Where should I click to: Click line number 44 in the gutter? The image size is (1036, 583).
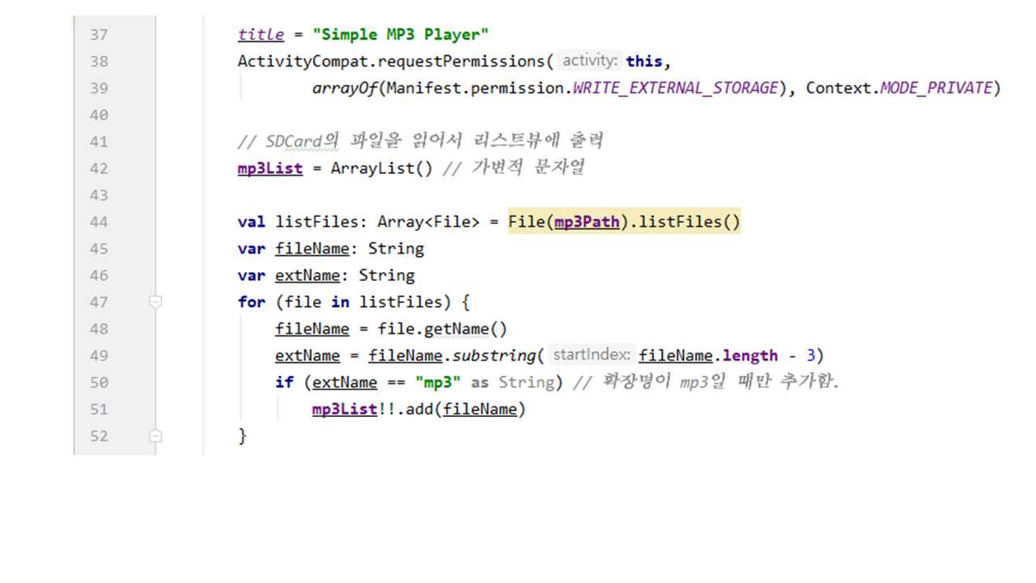pos(99,222)
